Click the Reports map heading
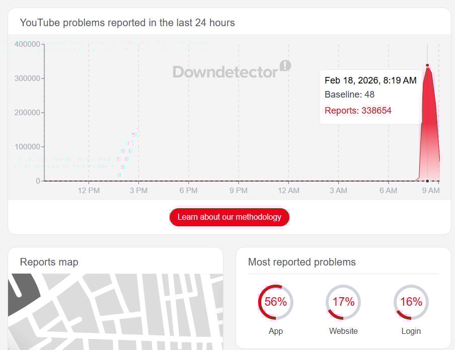Screen dimensions: 455x350 (49, 262)
